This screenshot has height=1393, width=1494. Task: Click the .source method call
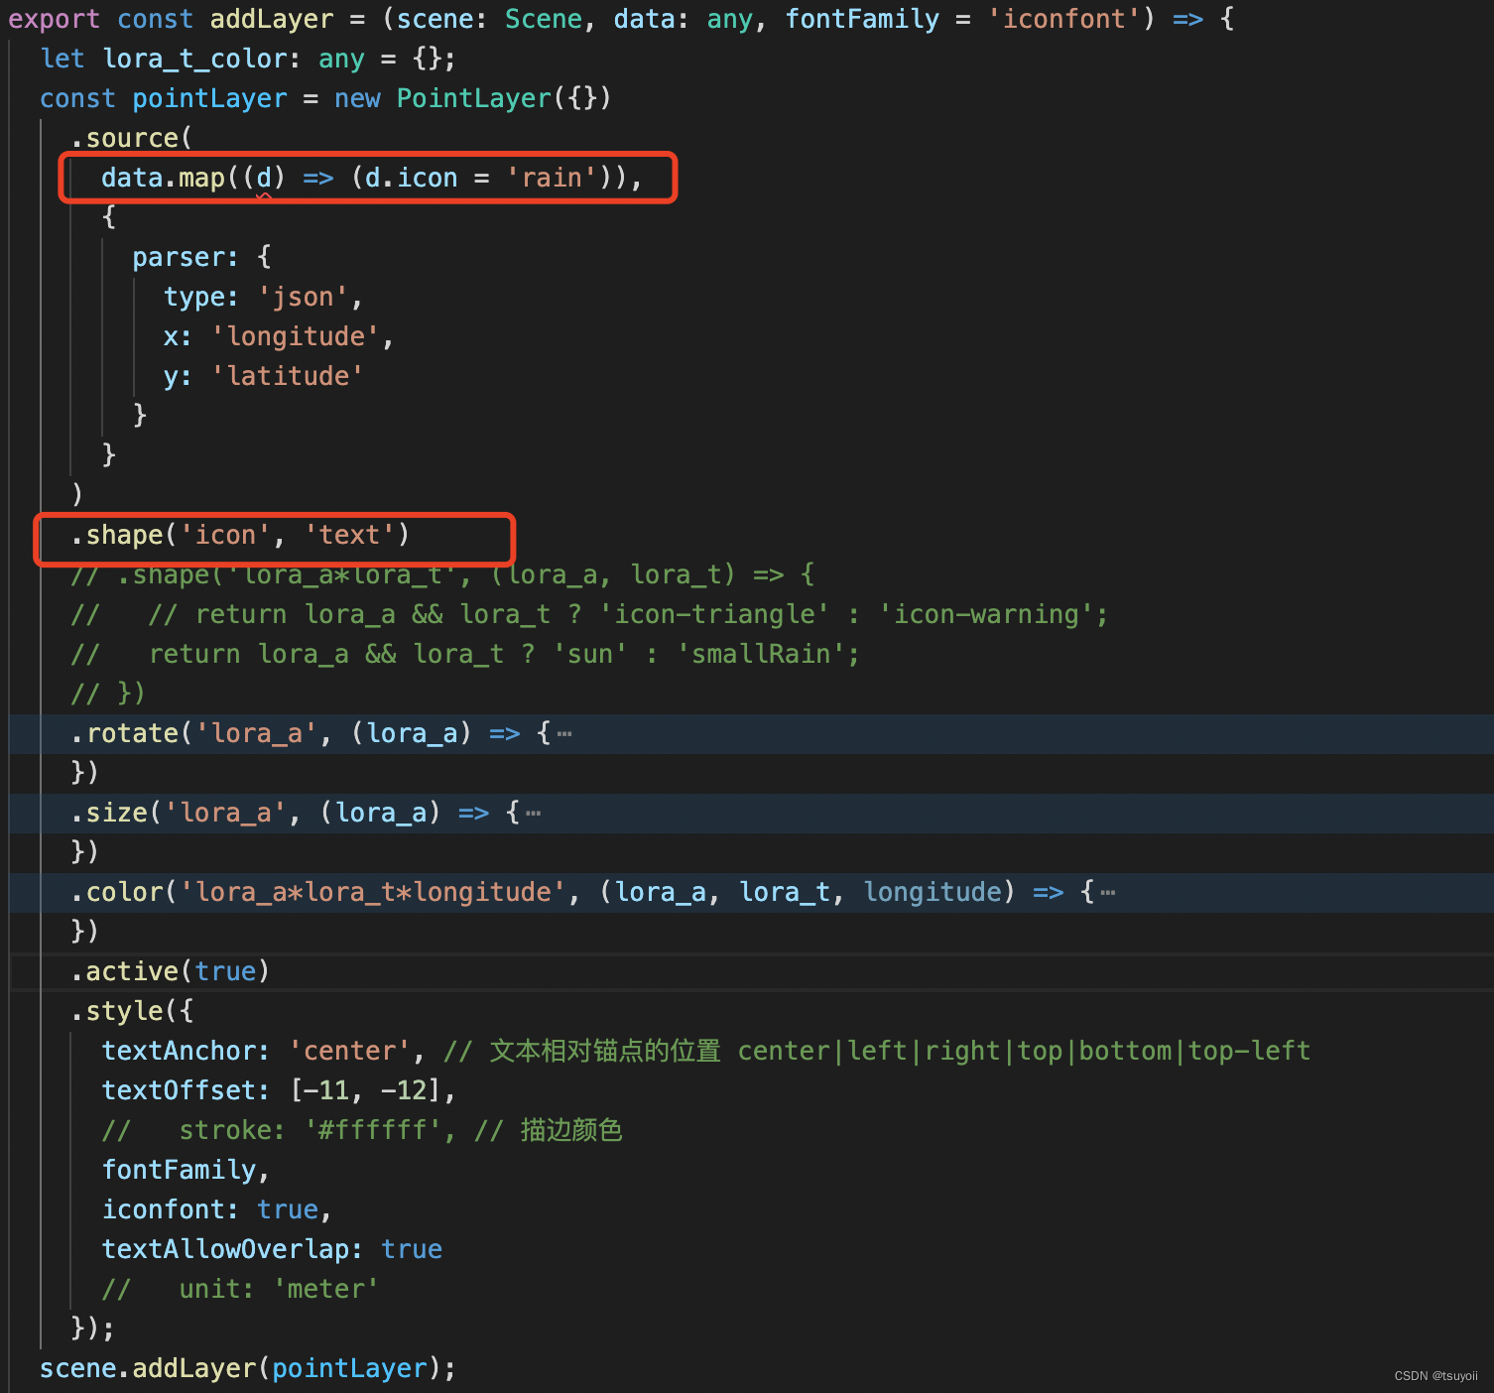click(x=131, y=139)
